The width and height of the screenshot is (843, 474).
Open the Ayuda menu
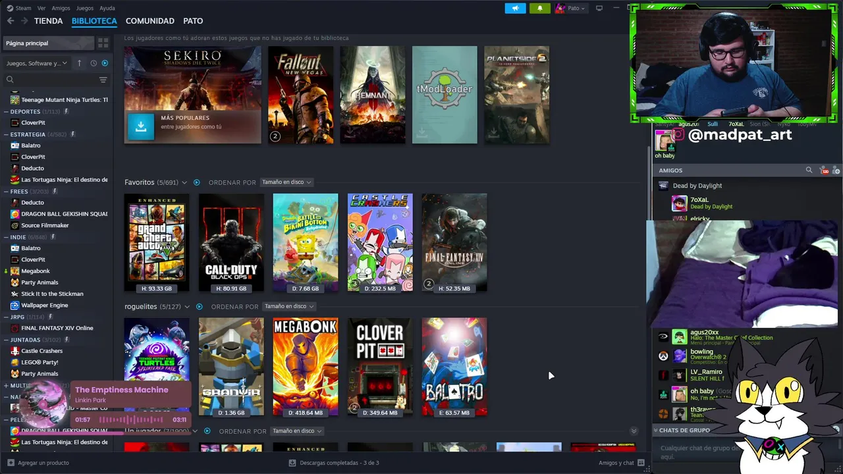click(x=107, y=8)
